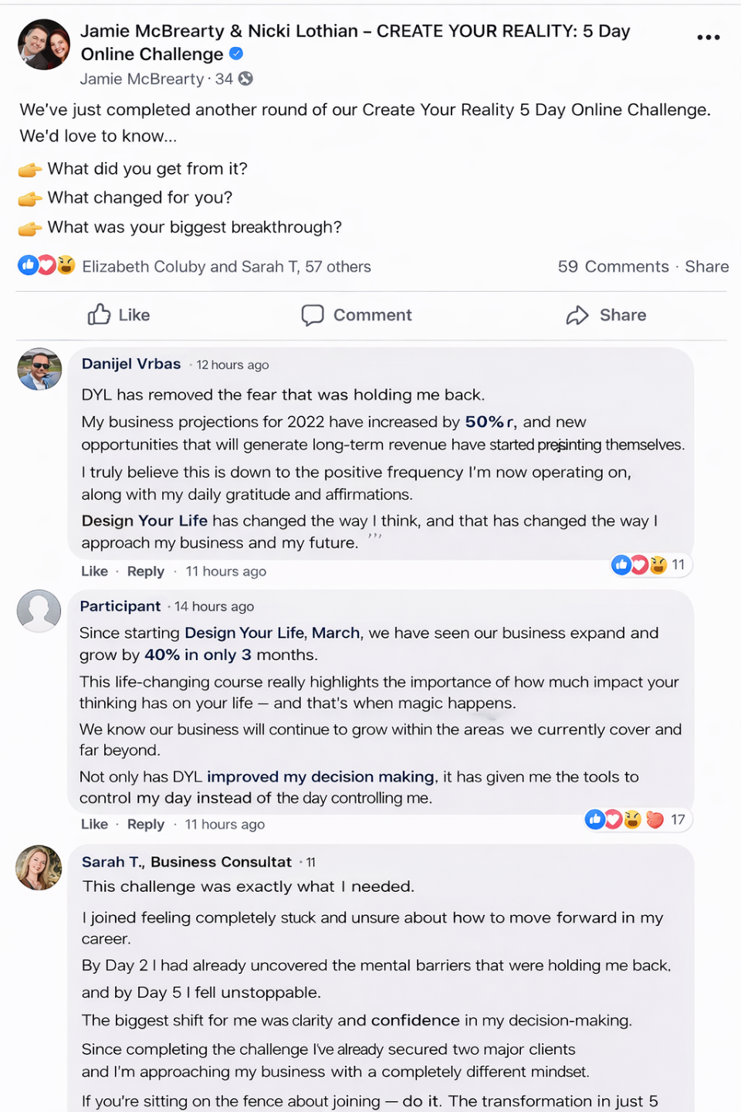Open Danijel Vrbas's profile name link

coord(131,364)
